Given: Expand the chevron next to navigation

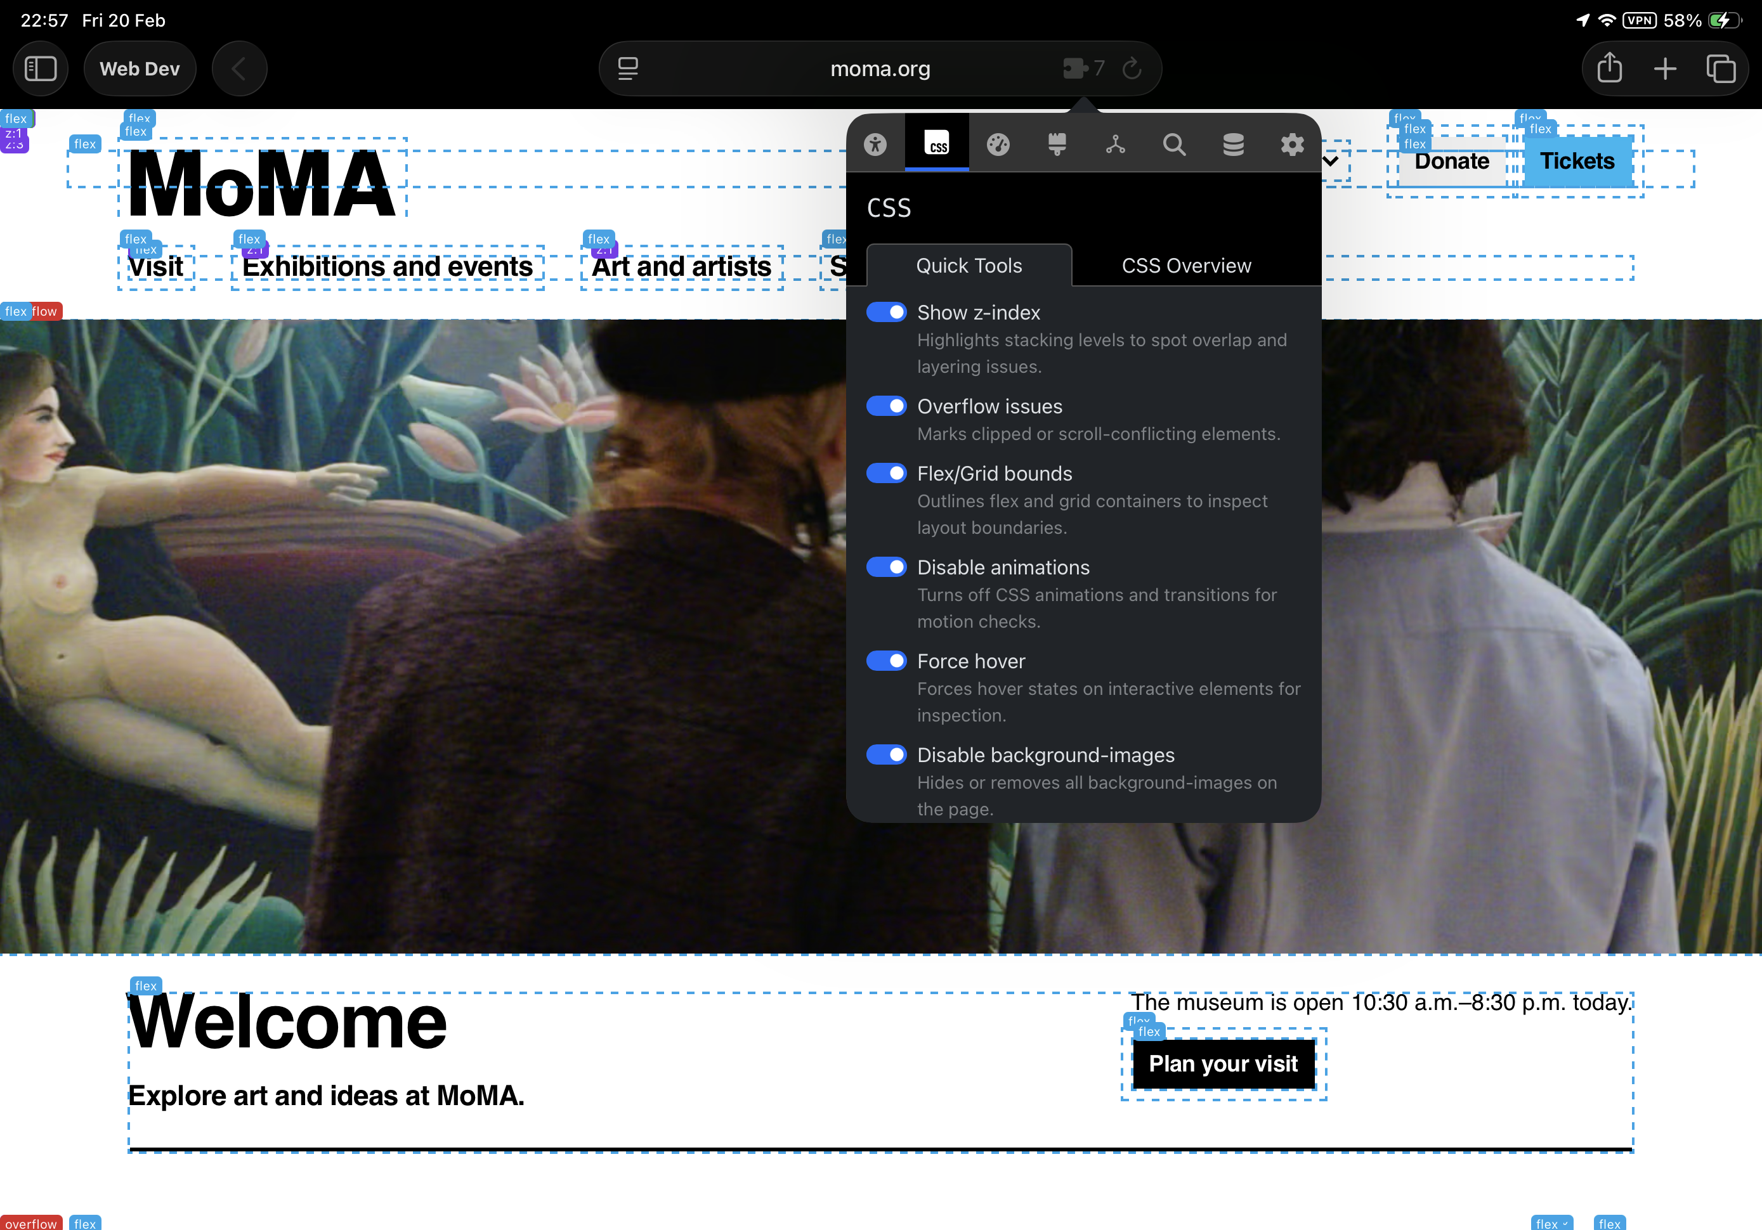Looking at the screenshot, I should point(1329,162).
